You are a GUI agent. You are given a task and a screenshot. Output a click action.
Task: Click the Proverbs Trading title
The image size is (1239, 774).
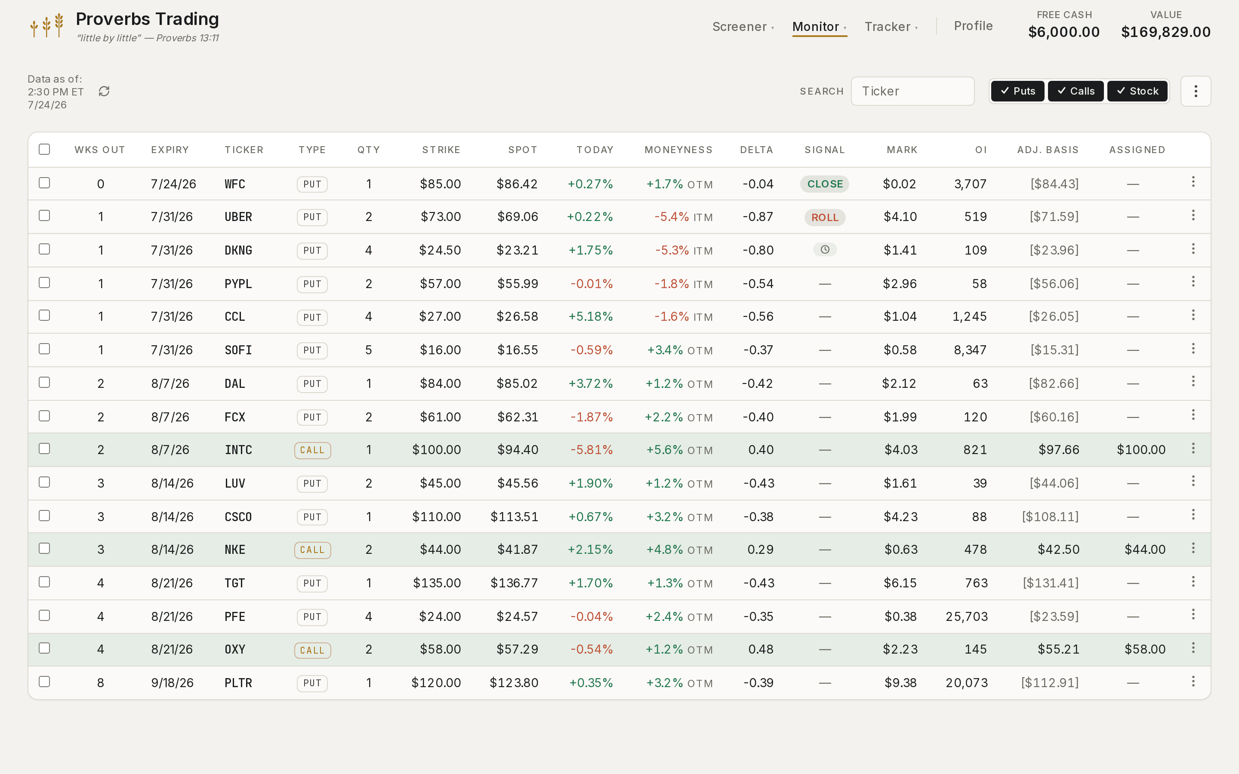(x=148, y=19)
